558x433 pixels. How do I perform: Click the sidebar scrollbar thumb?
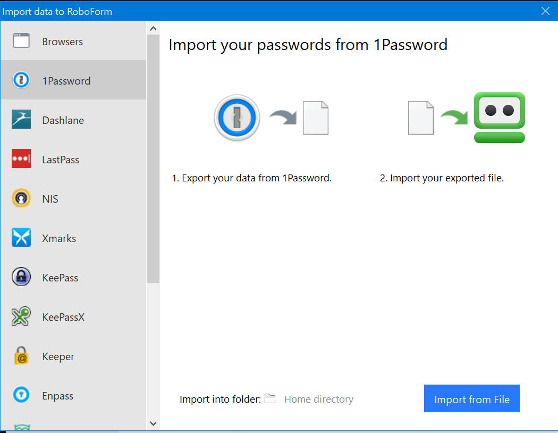coord(154,159)
